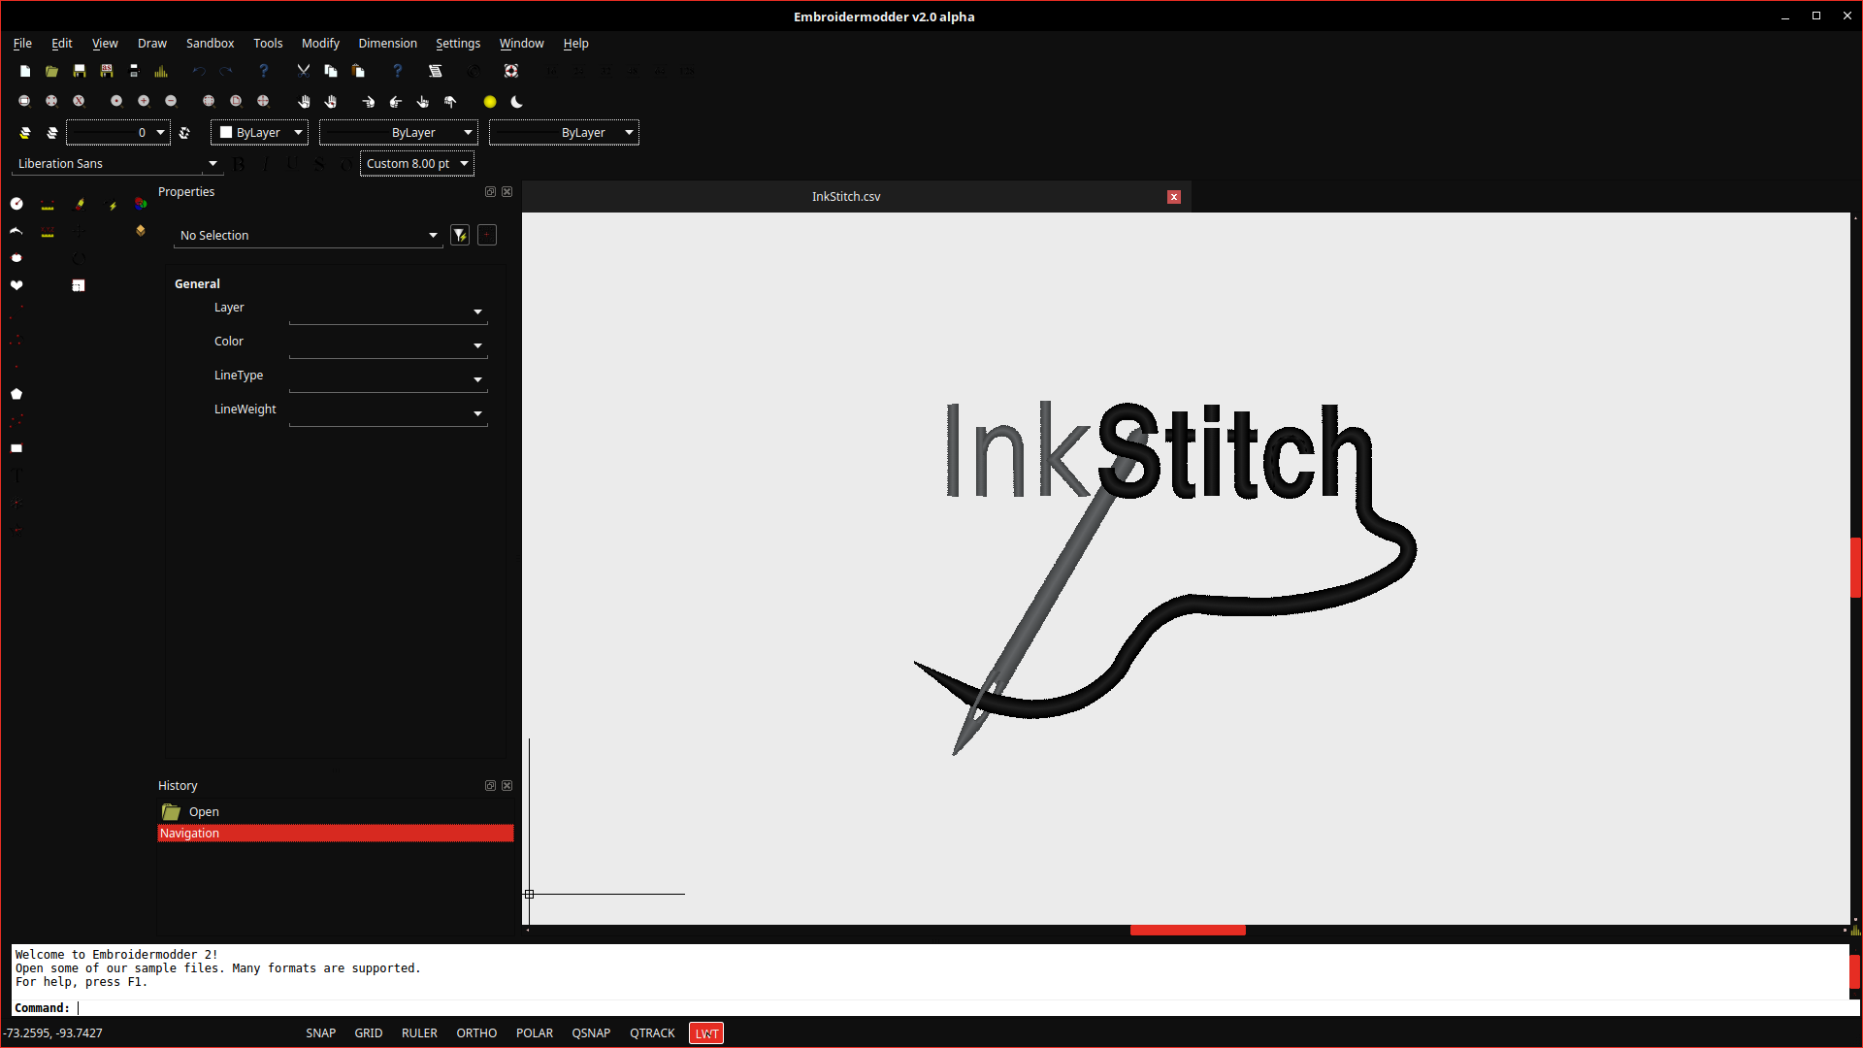1863x1048 pixels.
Task: Open the Liberation Sans font selector
Action: pos(116,163)
